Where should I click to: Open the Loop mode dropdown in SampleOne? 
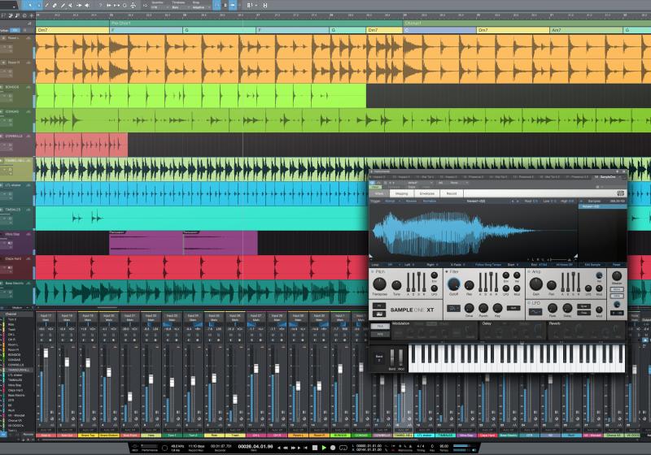[392, 264]
